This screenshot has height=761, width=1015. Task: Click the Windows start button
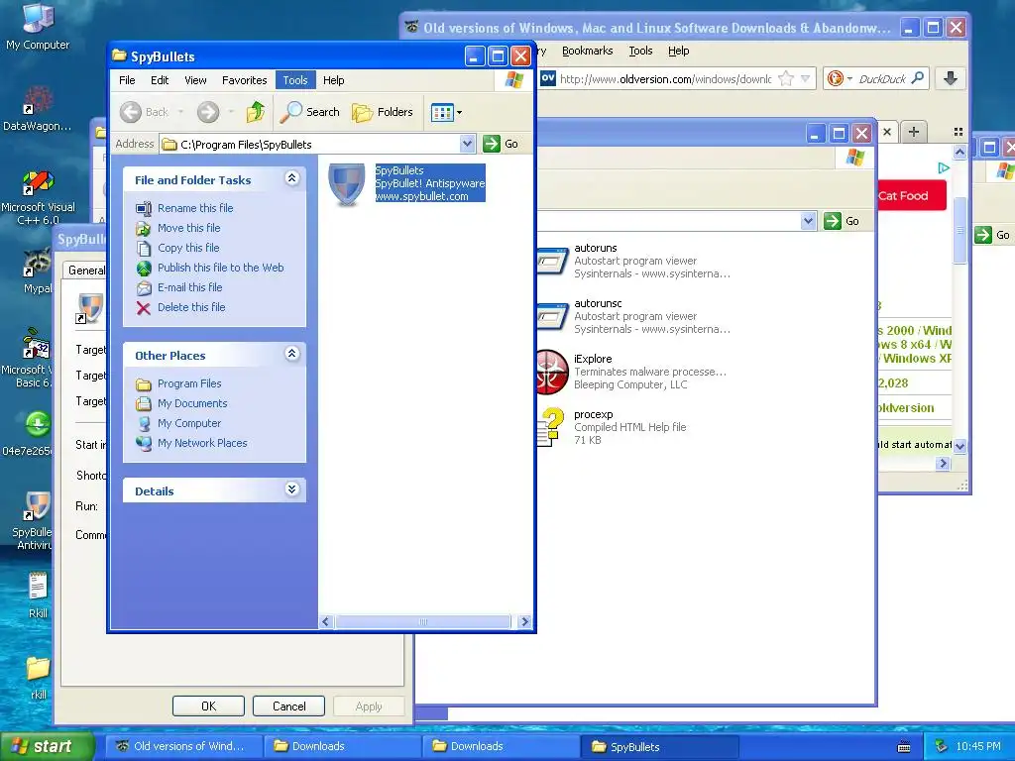click(x=47, y=746)
